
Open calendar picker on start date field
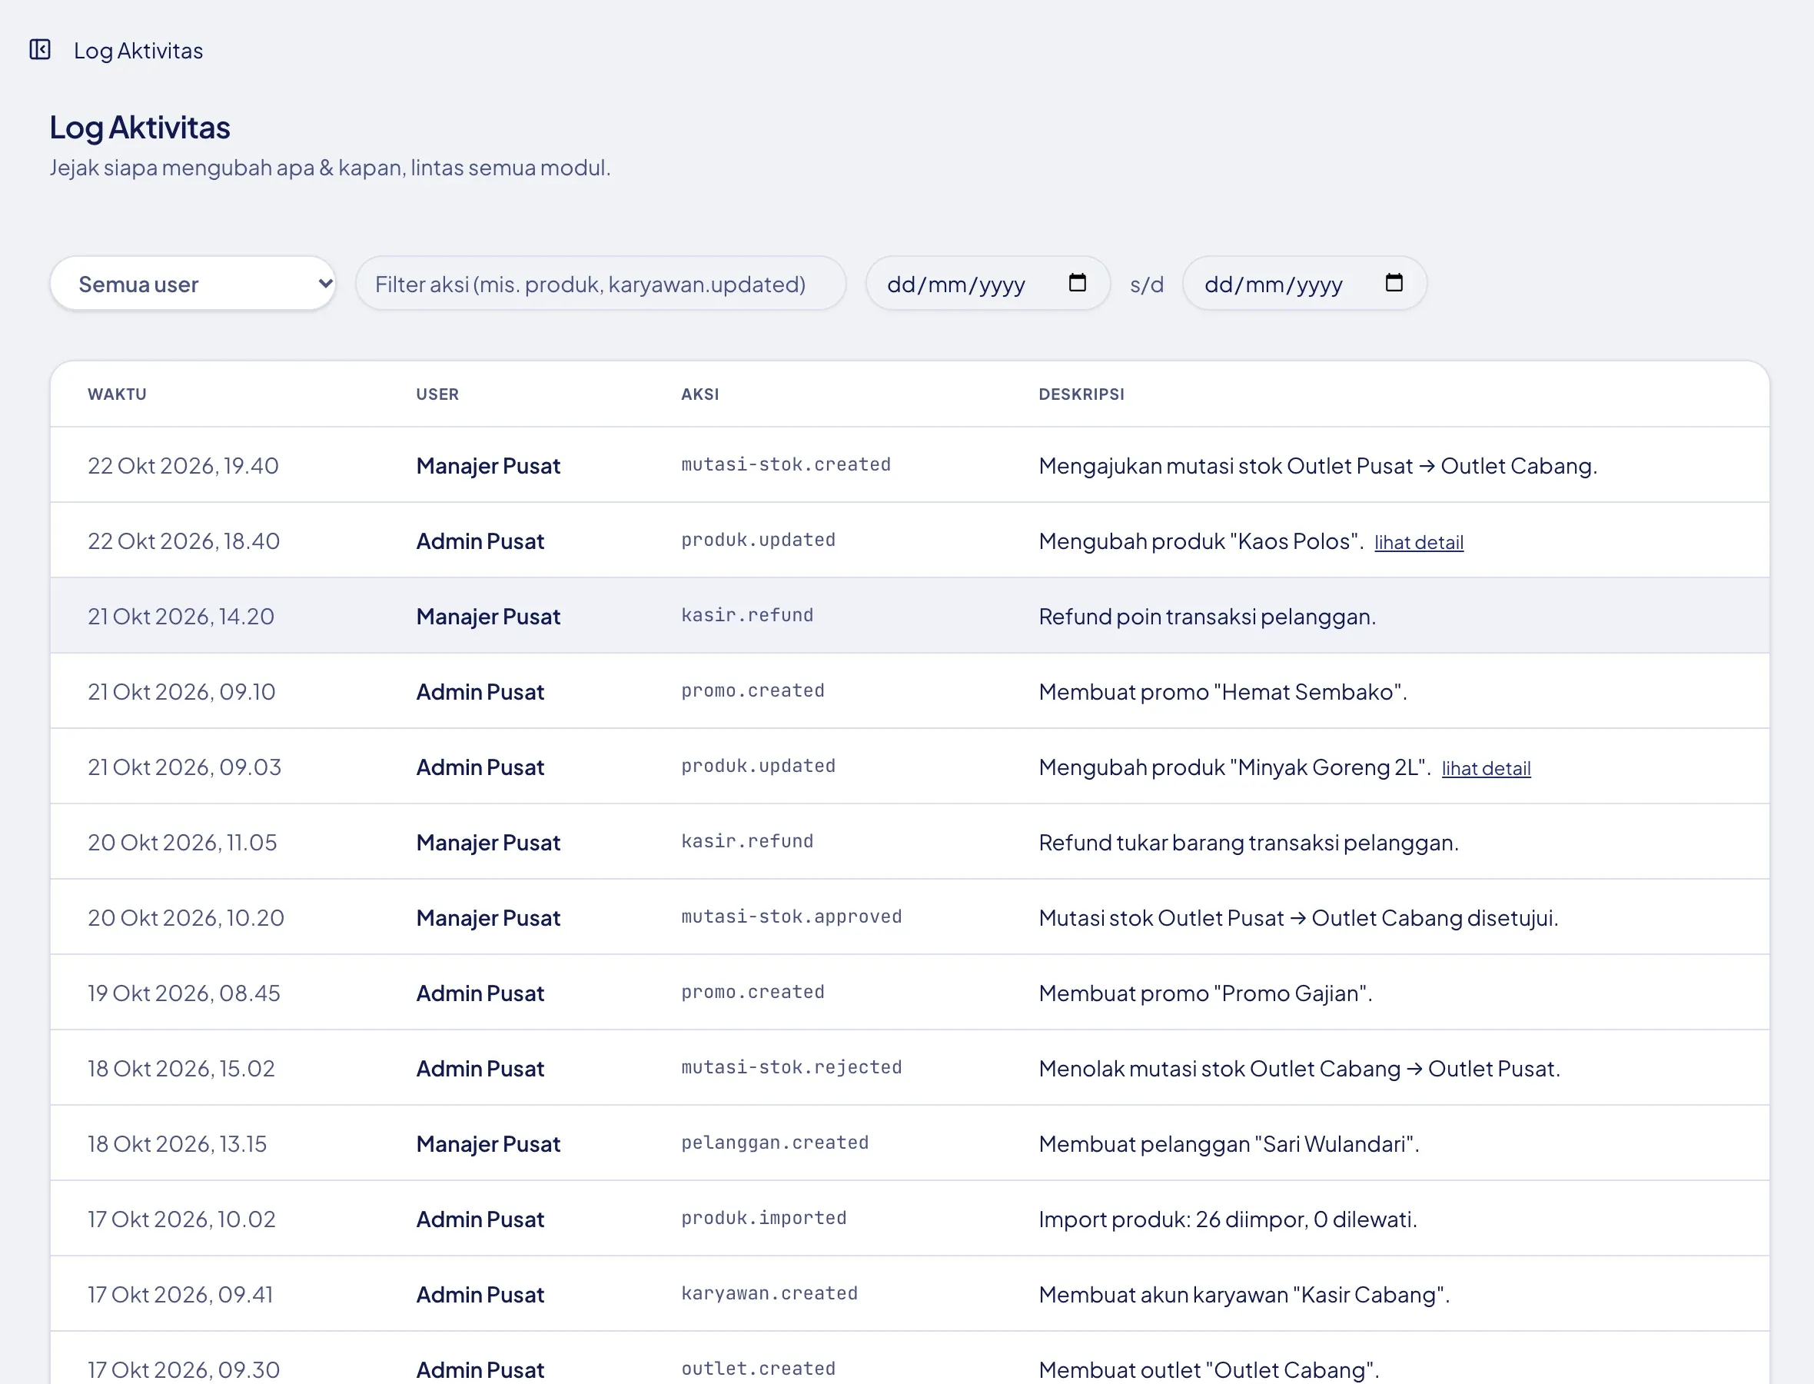pos(1077,283)
